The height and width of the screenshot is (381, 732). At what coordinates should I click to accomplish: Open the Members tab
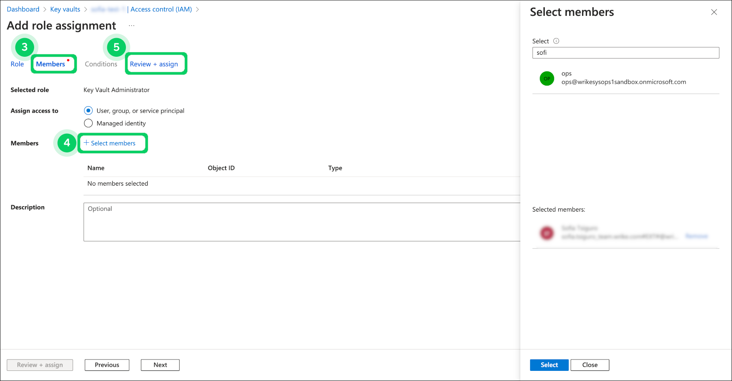tap(50, 64)
